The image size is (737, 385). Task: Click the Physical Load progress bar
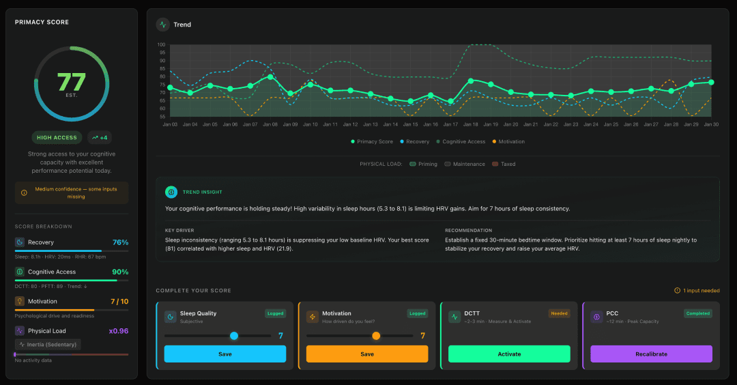[x=72, y=354]
